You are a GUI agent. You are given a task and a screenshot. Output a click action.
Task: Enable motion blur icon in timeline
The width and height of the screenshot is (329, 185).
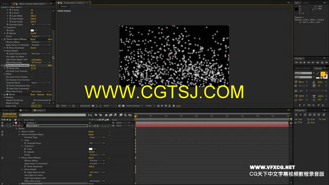coord(115,115)
